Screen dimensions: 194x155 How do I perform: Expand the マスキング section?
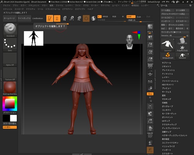[x=166, y=99]
